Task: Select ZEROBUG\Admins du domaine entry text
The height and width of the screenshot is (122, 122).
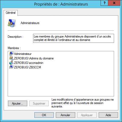Action: point(34,58)
